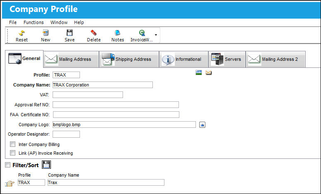This screenshot has width=321, height=194.
Task: Click the Company Logo path field
Action: coord(124,125)
